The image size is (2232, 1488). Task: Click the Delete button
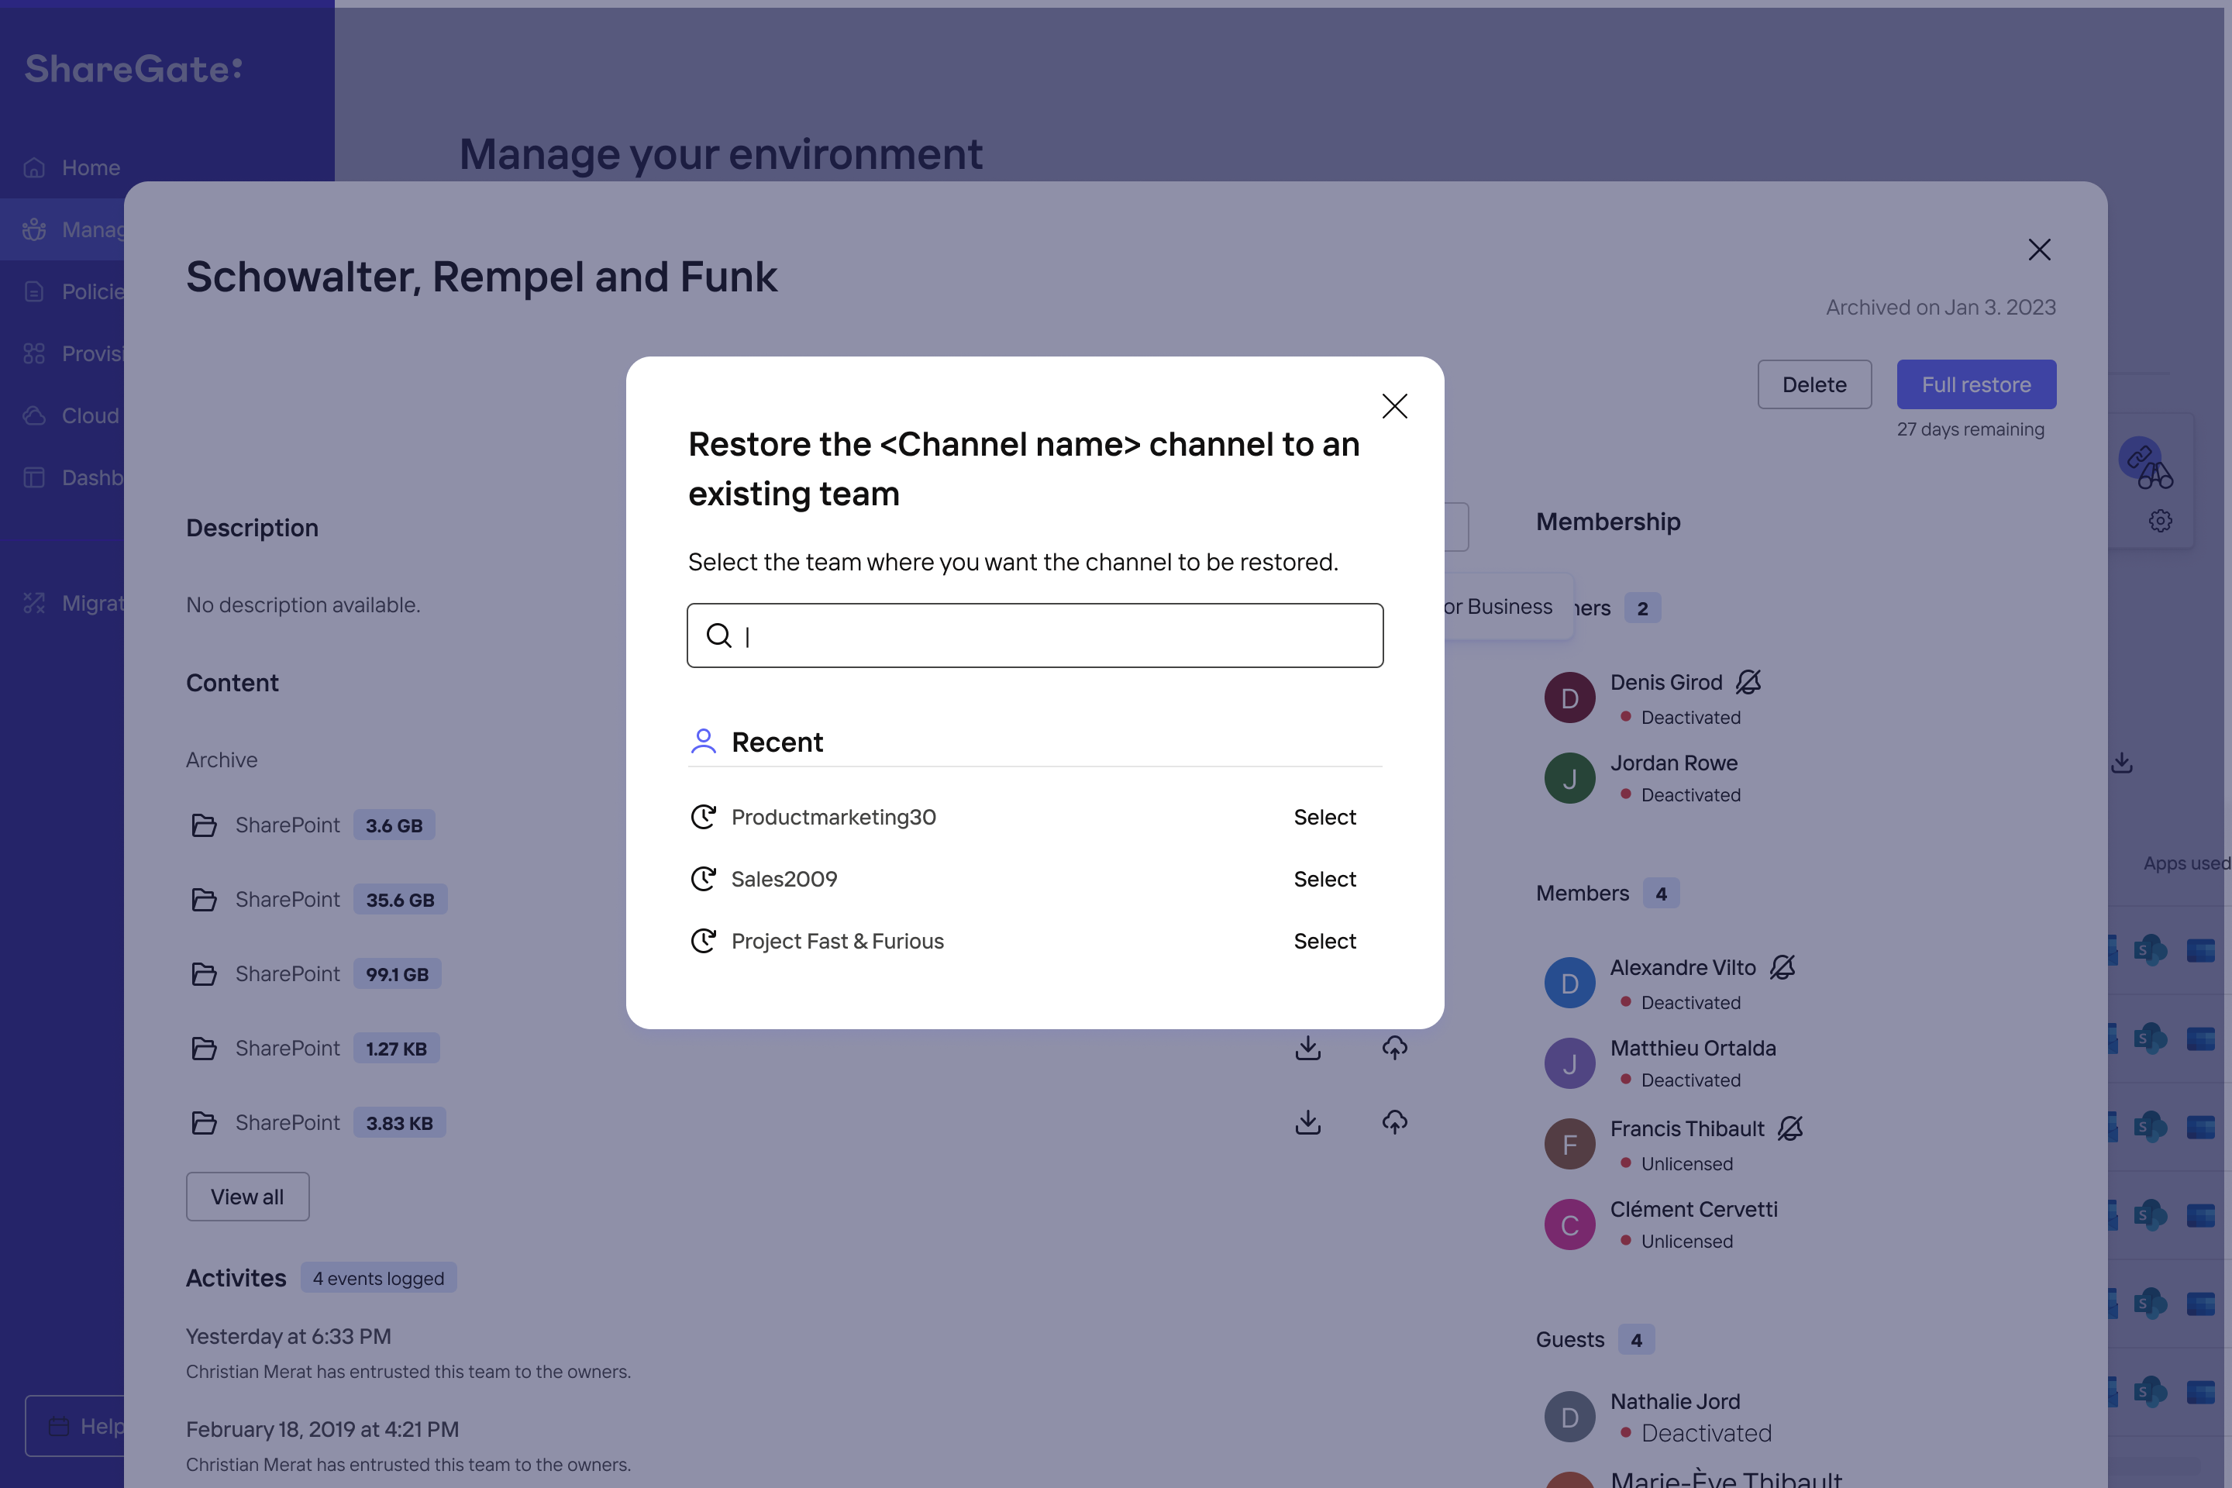pyautogui.click(x=1813, y=384)
